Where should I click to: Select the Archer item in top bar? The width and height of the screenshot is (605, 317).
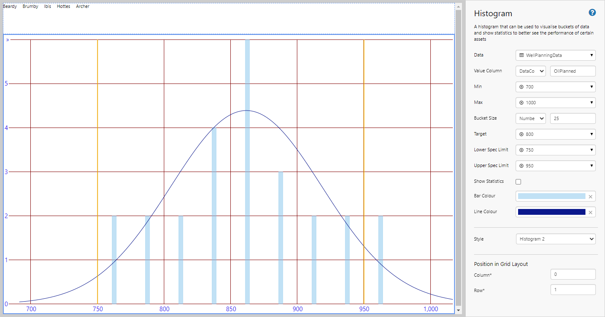(x=83, y=7)
